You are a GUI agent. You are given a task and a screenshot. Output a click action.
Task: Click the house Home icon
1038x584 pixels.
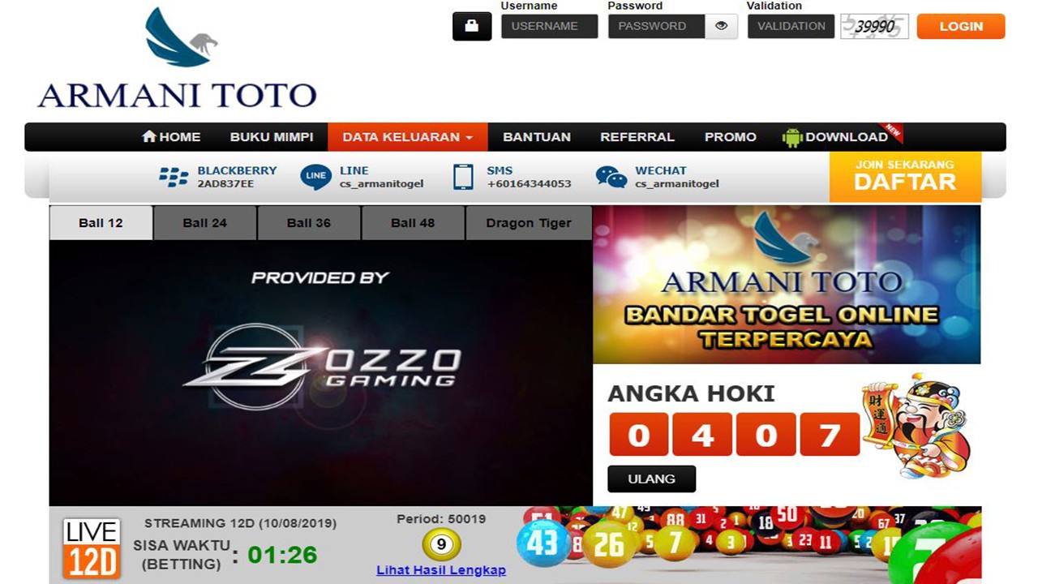(149, 136)
